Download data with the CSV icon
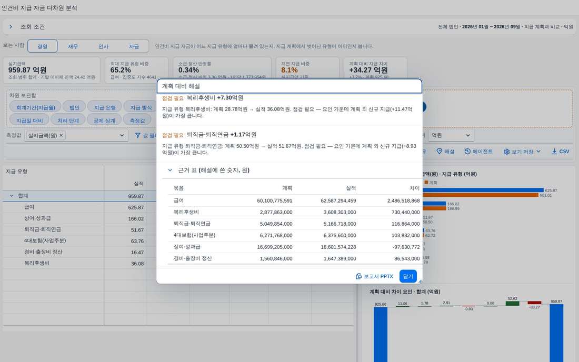Viewport: 579px width, 362px height. coord(554,152)
